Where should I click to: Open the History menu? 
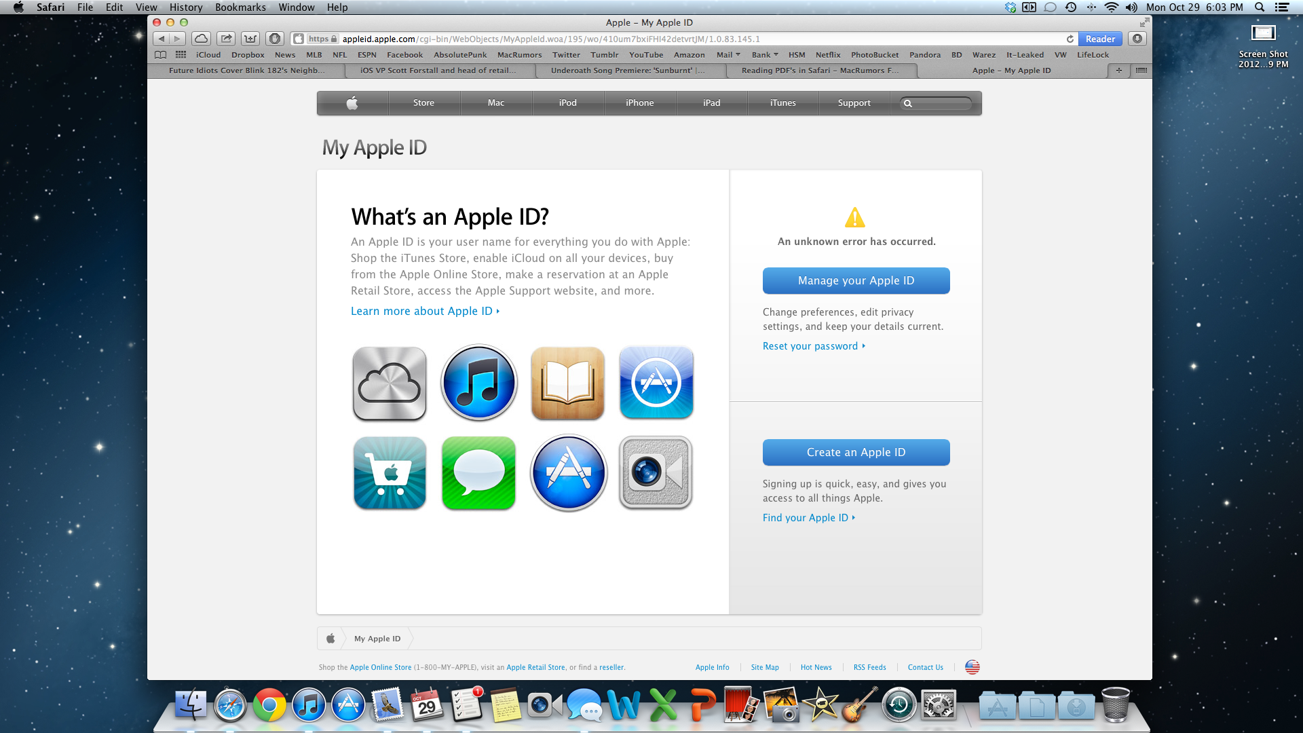[186, 7]
